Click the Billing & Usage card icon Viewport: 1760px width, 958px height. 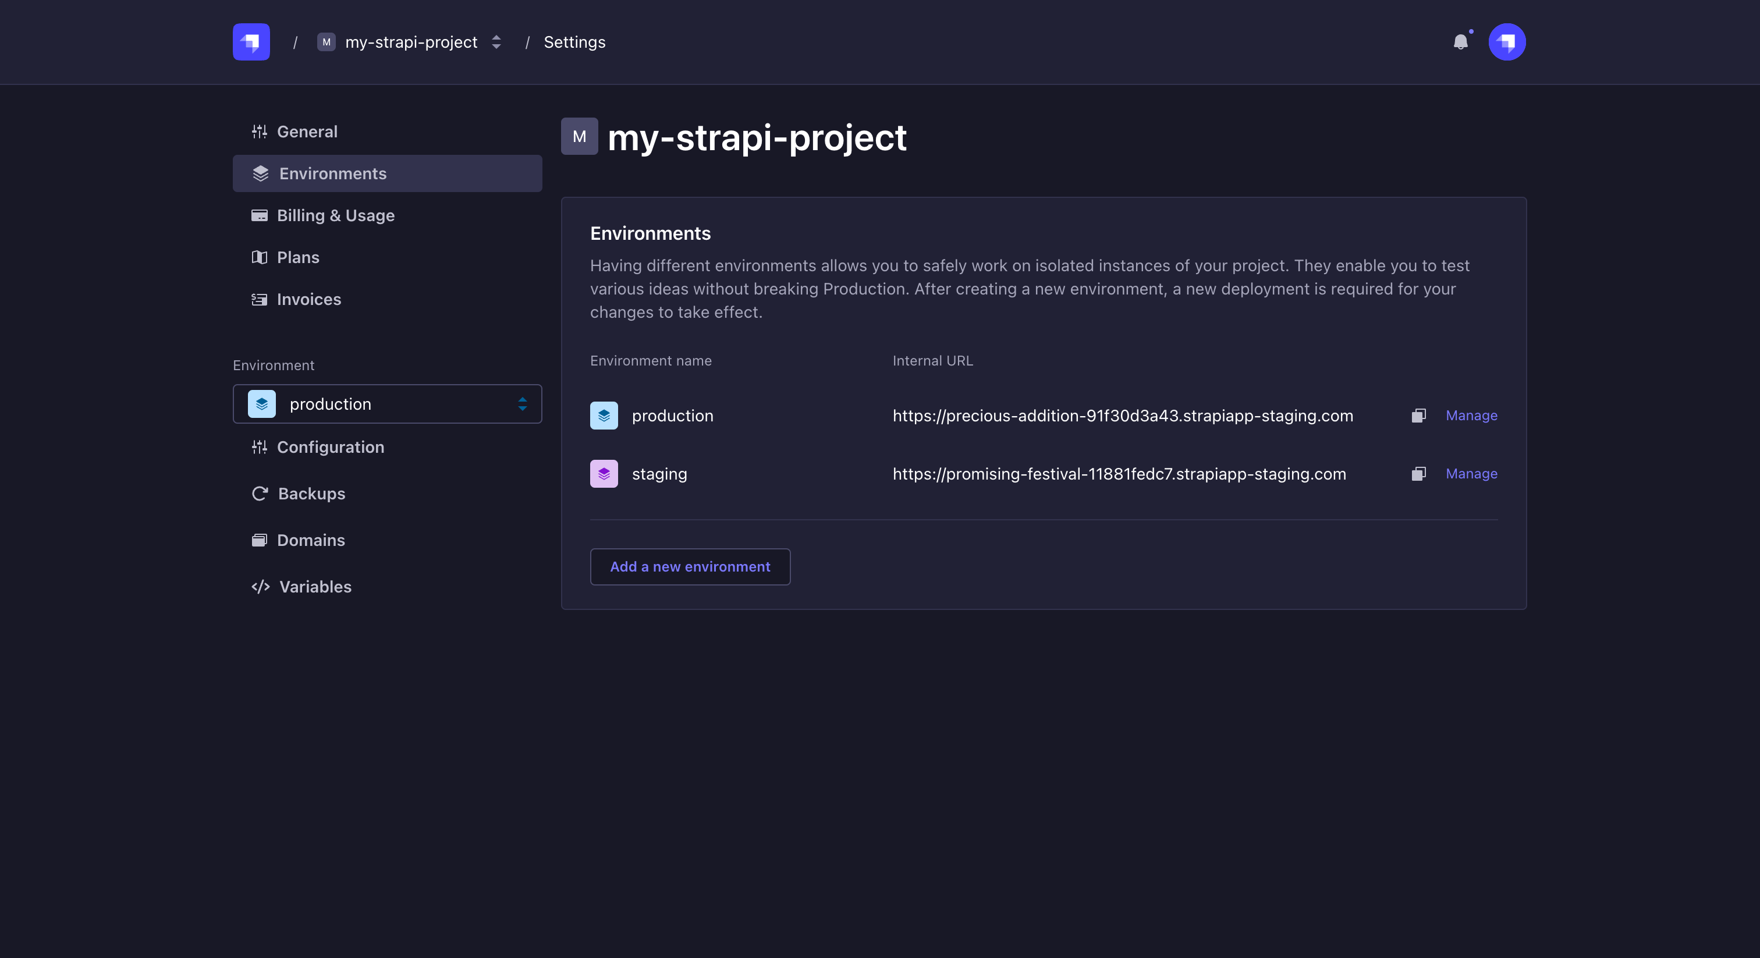coord(260,215)
